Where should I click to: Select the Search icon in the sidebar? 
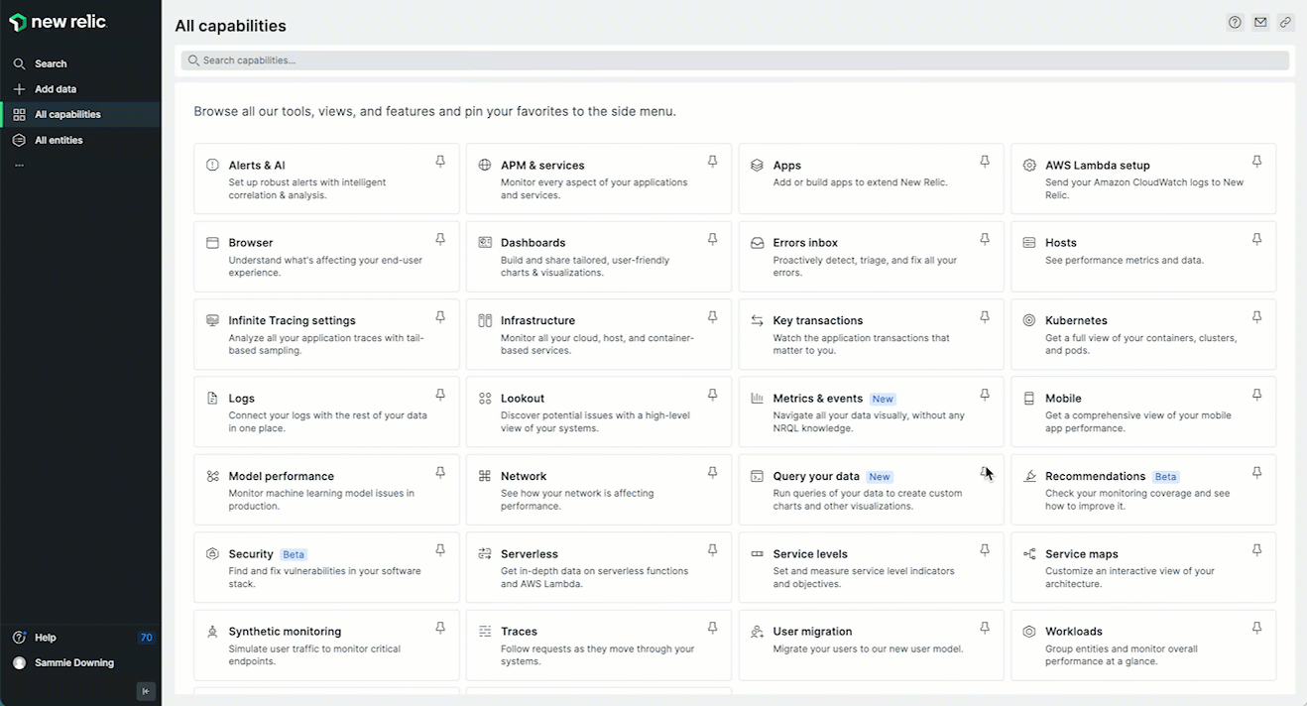coord(19,63)
